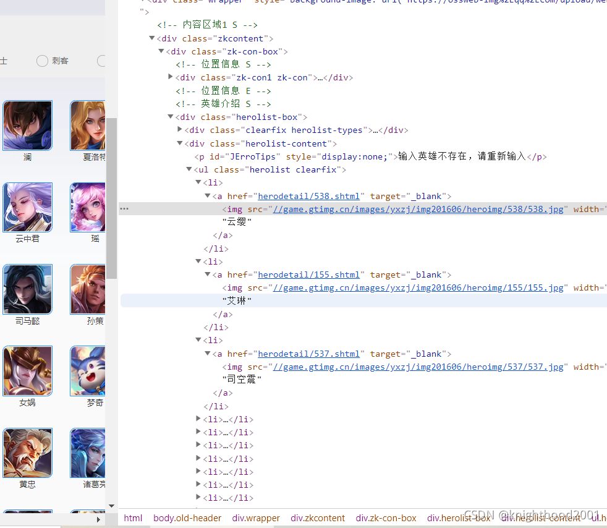Collapse the div herolist-content node
Image resolution: width=607 pixels, height=528 pixels.
pos(180,143)
